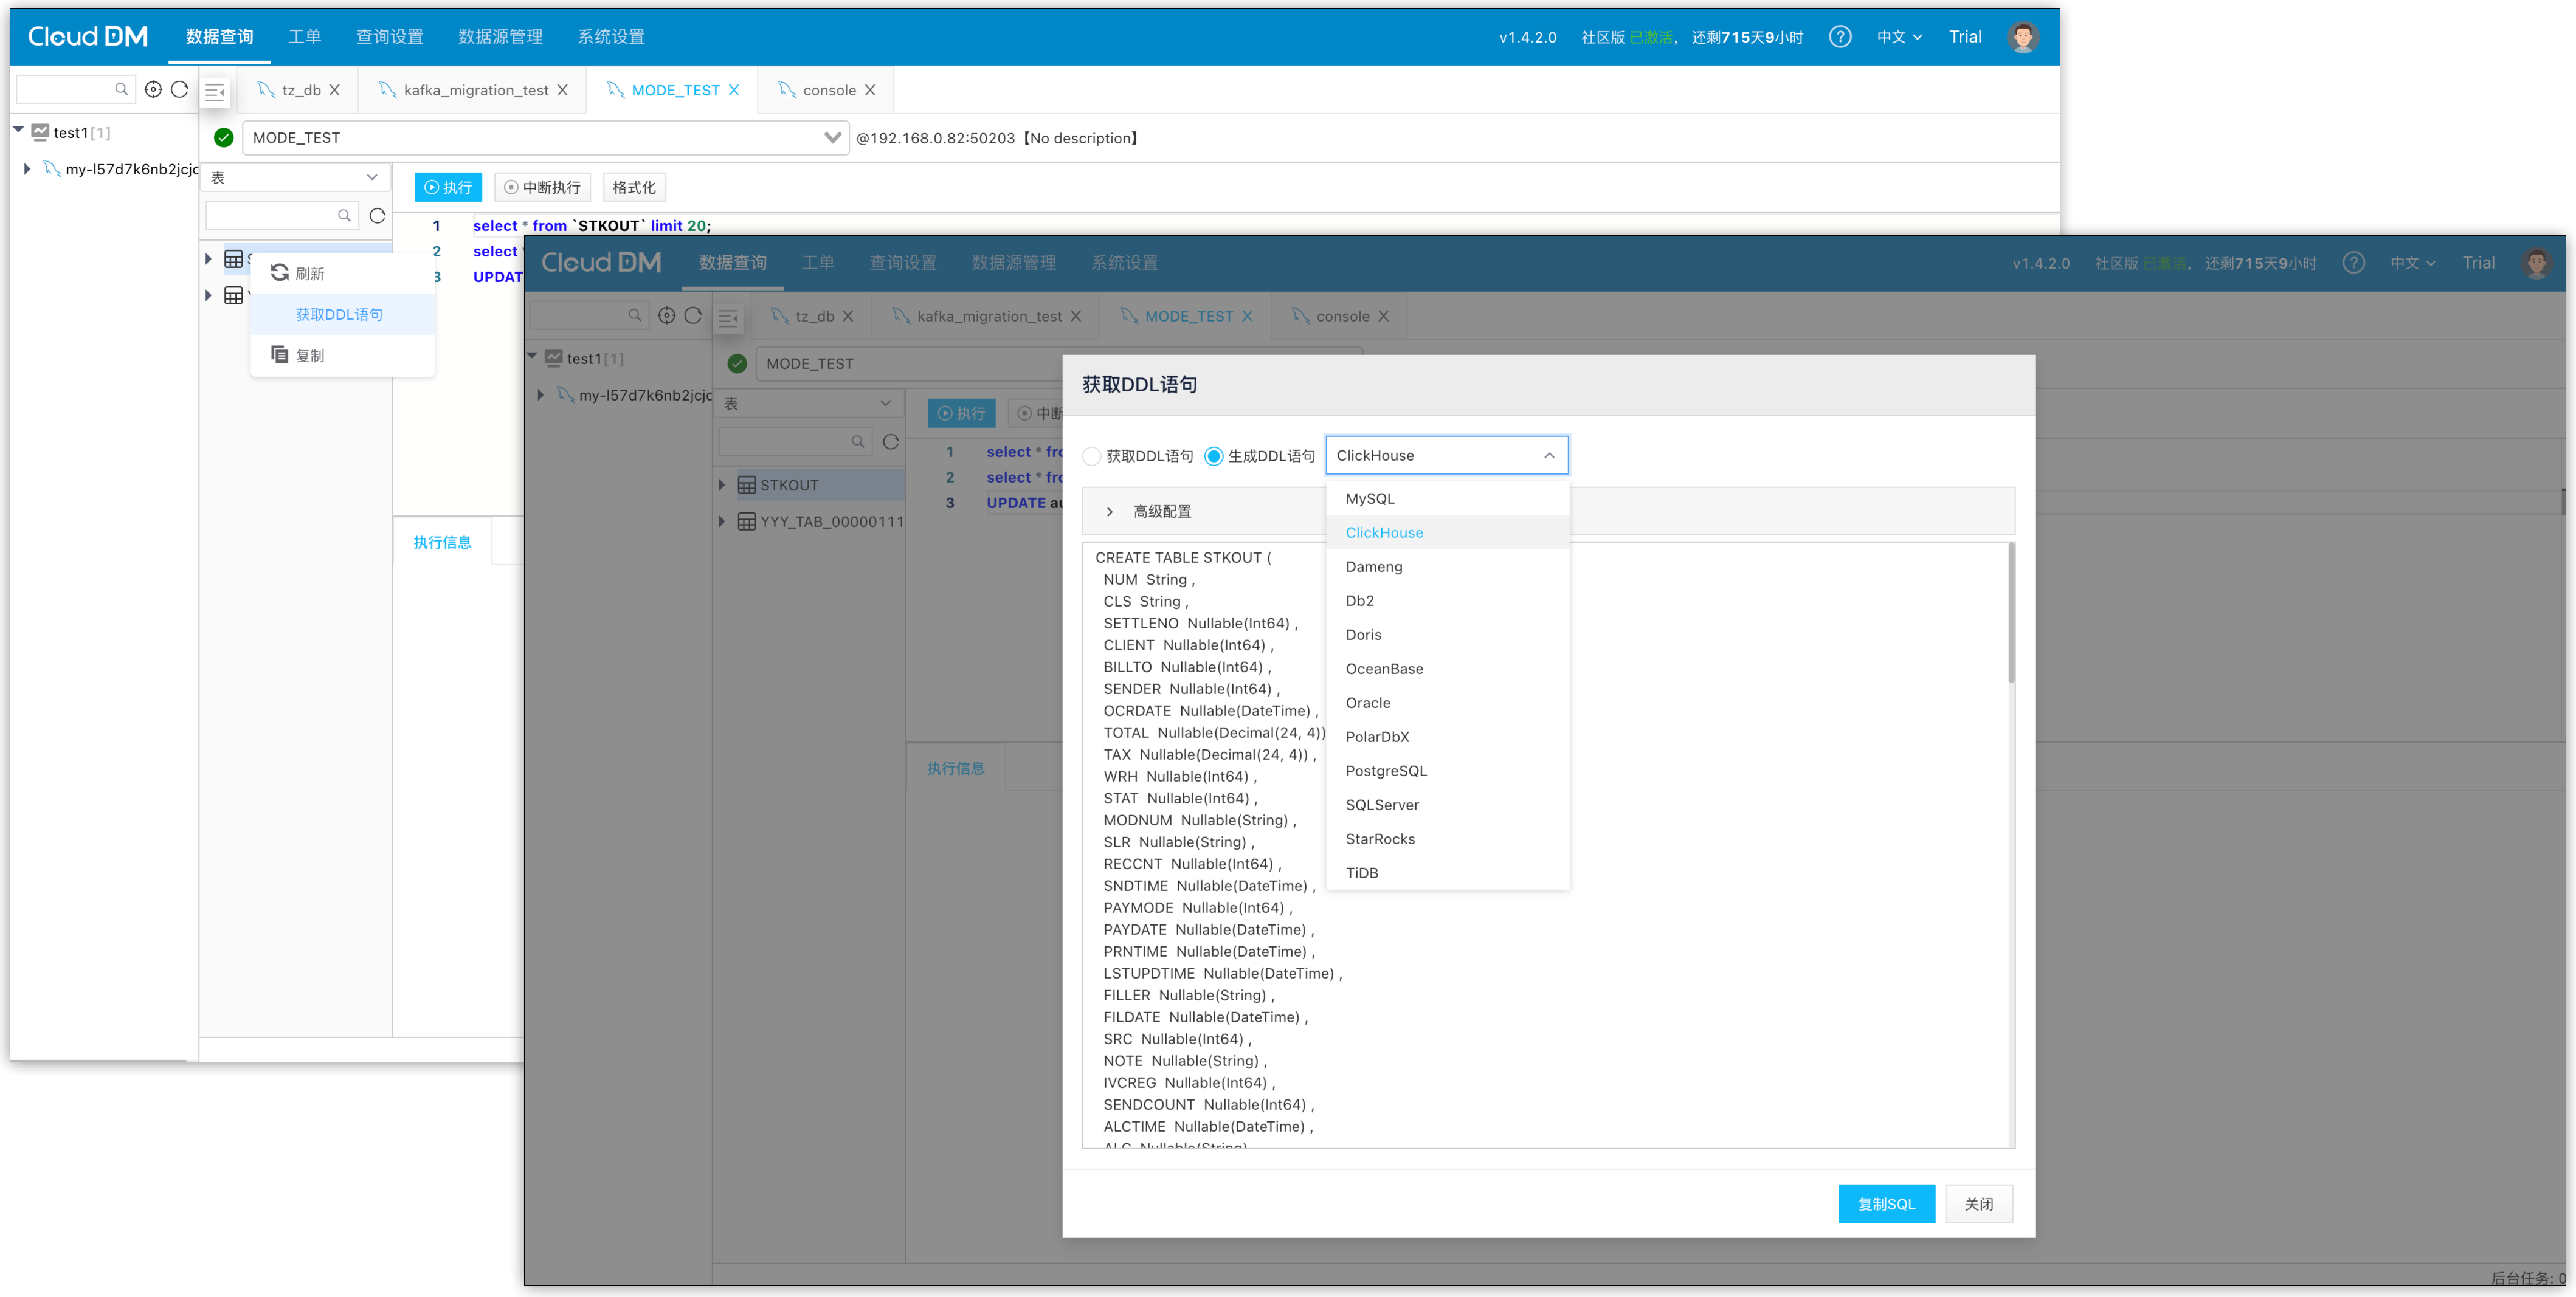Click the refresh icon next to the table search field
The image size is (2576, 1297).
pos(377,216)
